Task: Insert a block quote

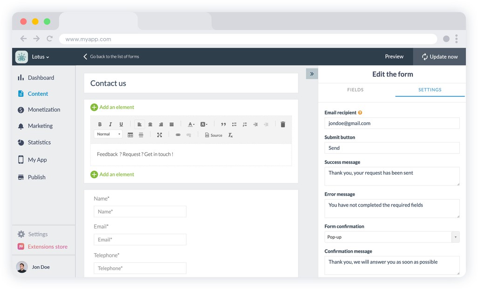Action: (223, 124)
